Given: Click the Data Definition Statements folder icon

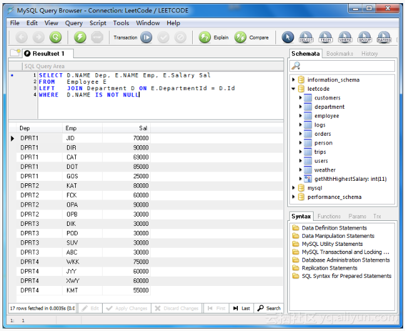Looking at the screenshot, I should tap(295, 228).
